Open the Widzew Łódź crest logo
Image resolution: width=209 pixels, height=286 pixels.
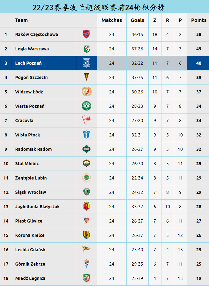[86, 92]
